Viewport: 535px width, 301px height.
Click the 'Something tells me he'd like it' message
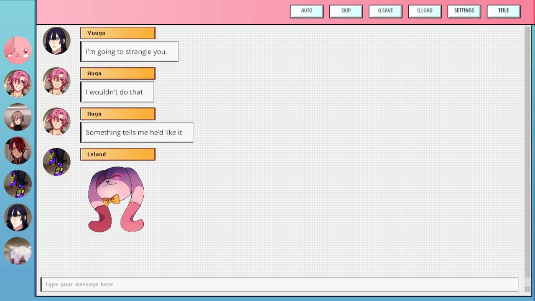tap(137, 133)
